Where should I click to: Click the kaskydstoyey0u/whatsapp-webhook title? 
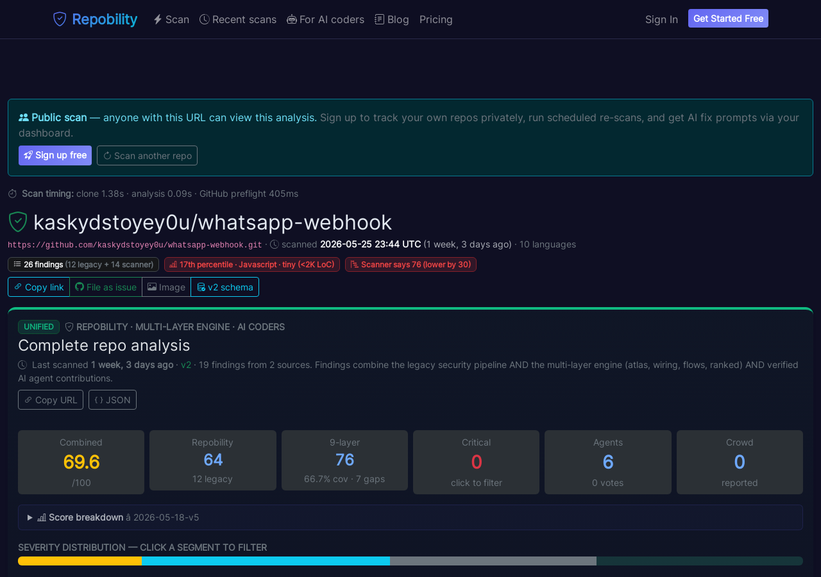click(x=212, y=222)
